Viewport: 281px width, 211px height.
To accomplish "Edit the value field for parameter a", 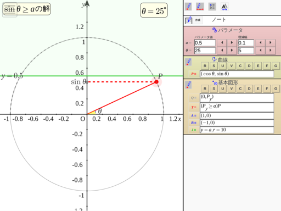I will click(205, 43).
